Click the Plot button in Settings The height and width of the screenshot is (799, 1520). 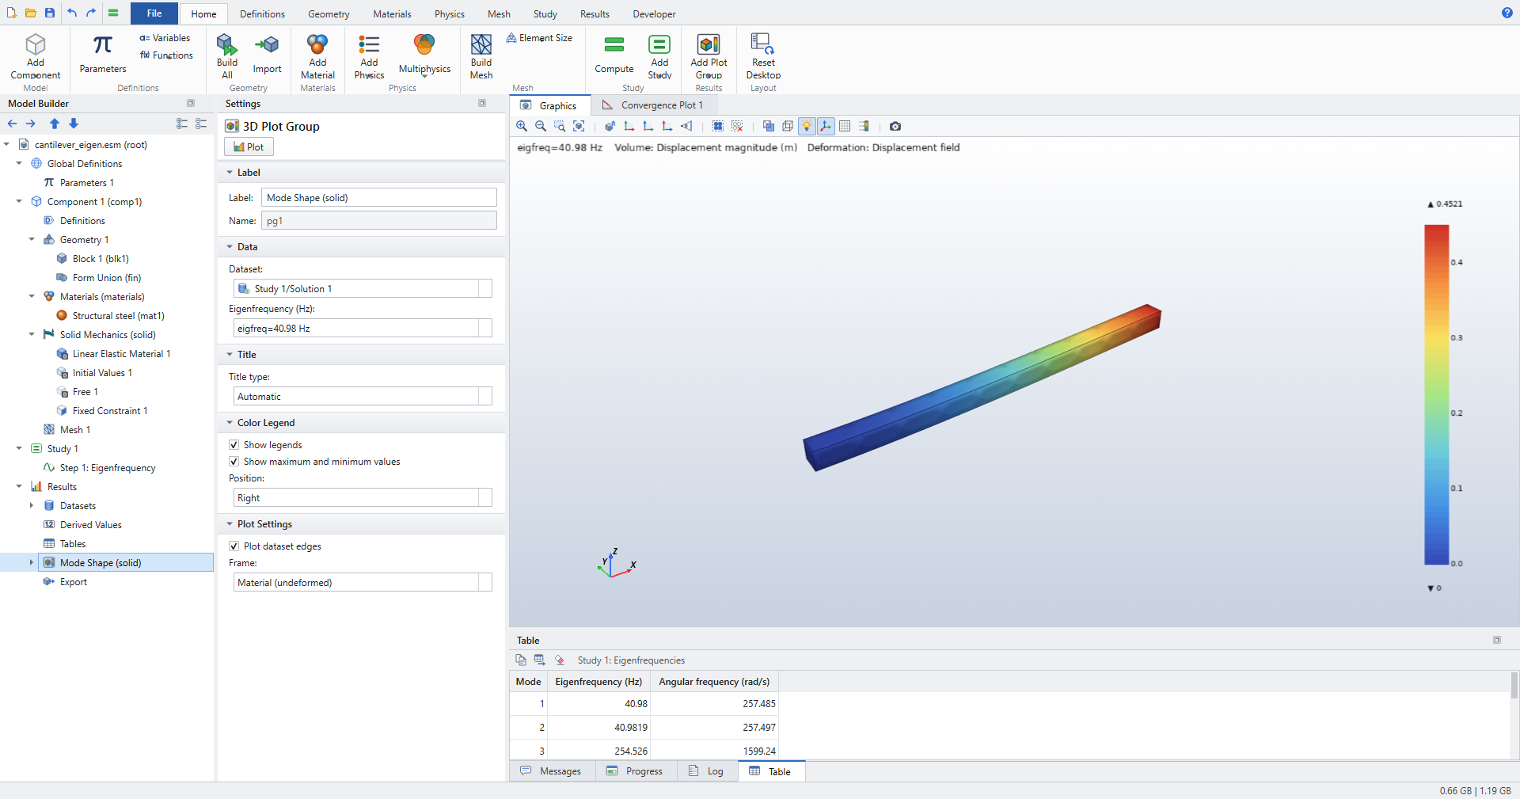coord(249,147)
